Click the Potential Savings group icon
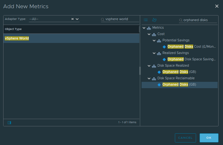Image resolution: width=223 pixels, height=145 pixels. pyautogui.click(x=159, y=41)
